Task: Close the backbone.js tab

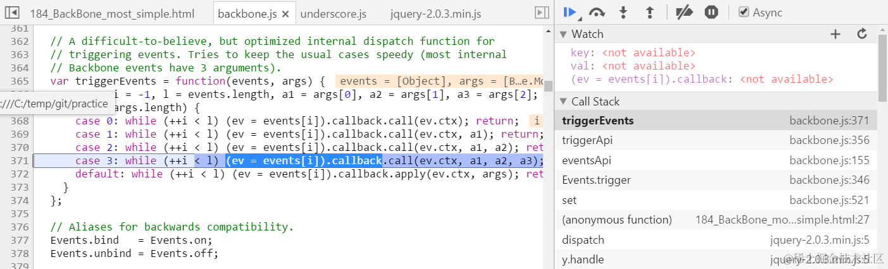Action: coord(285,13)
